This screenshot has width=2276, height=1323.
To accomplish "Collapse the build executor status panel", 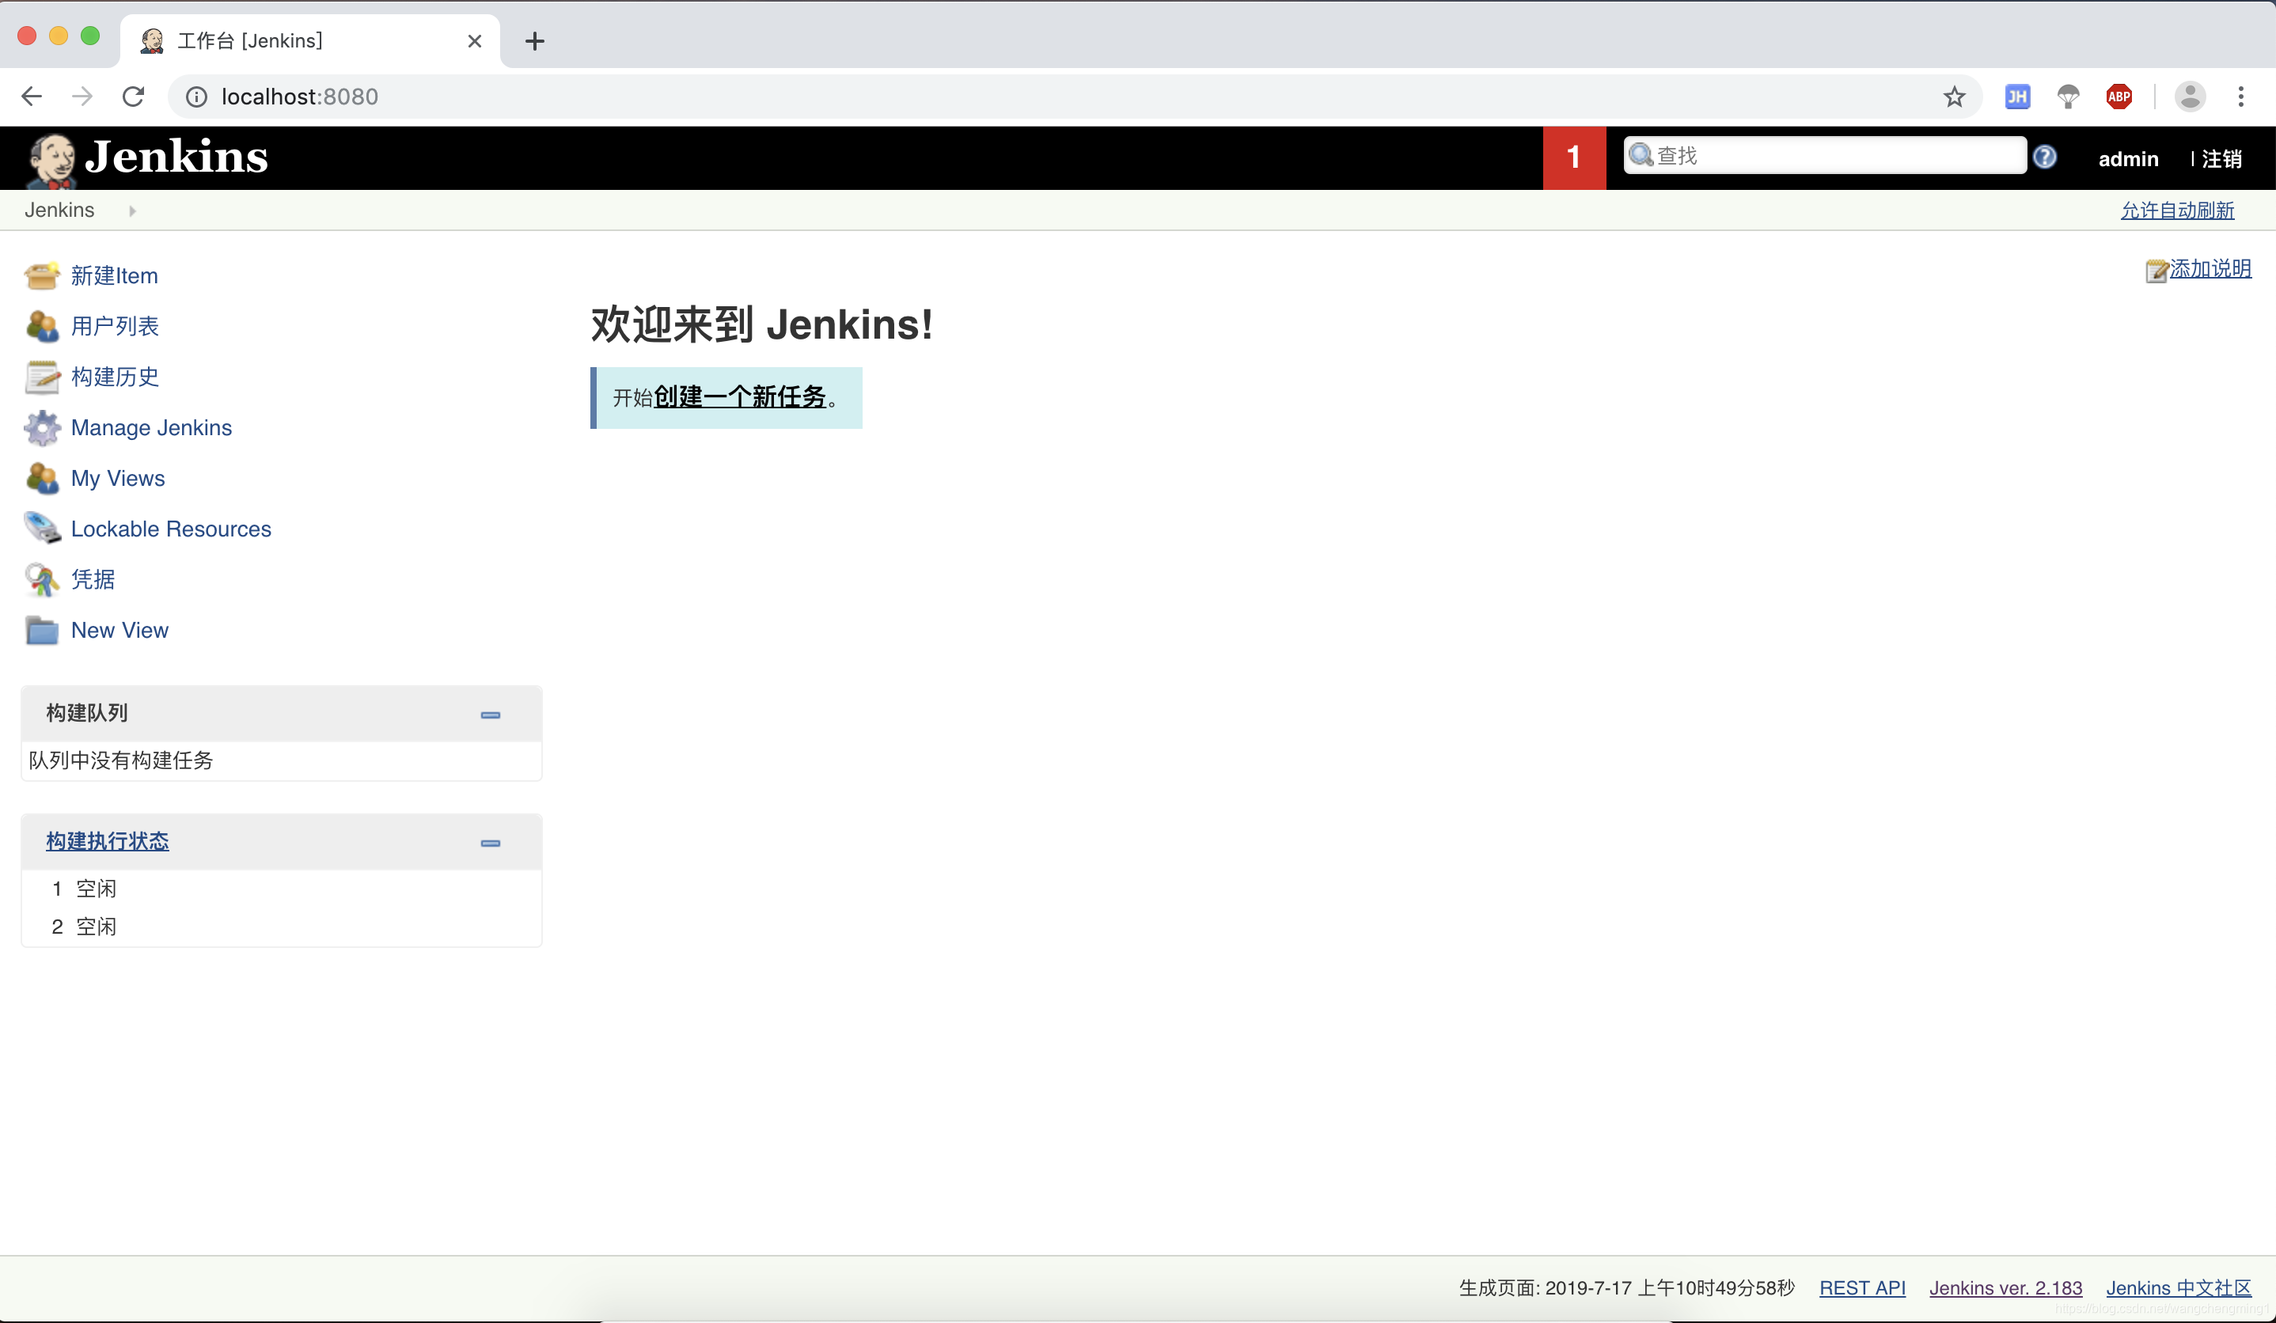I will click(491, 843).
